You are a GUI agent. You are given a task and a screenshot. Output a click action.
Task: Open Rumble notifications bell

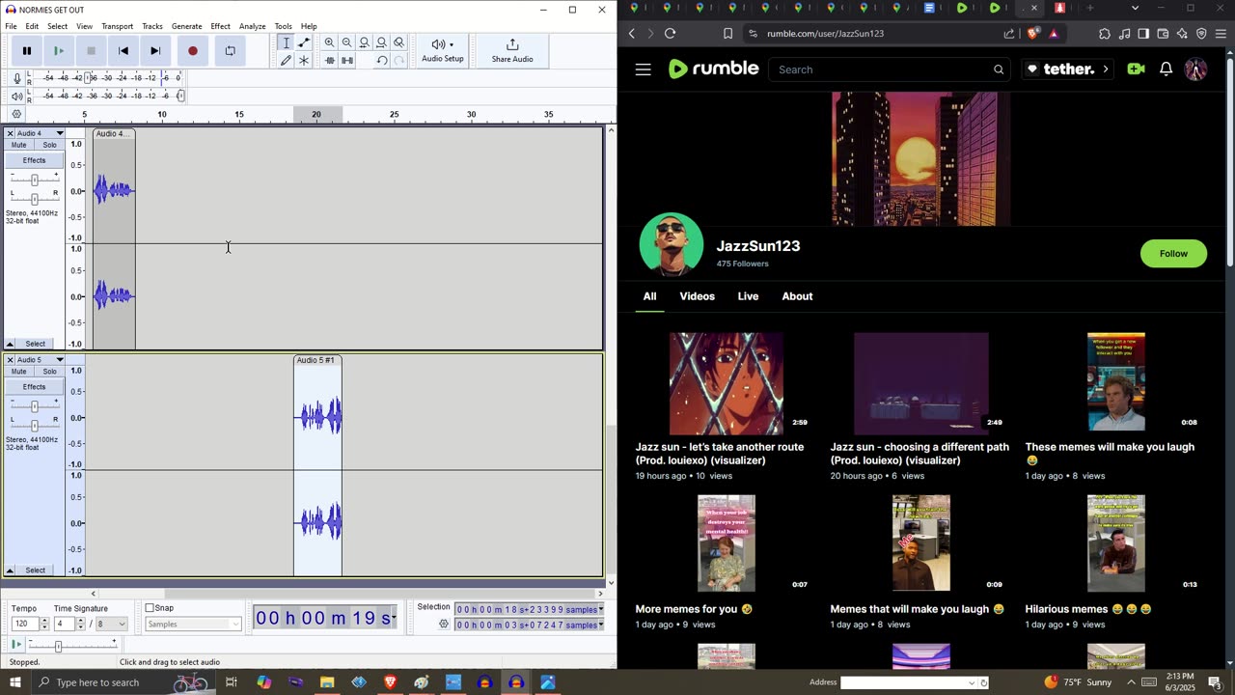1166,69
